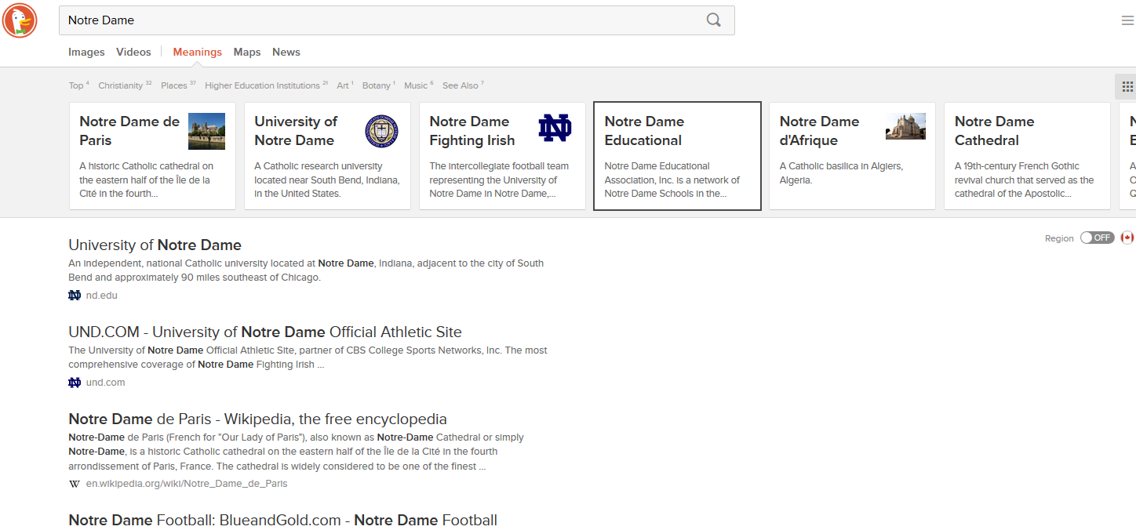Click the search box containing Notre Dame
The width and height of the screenshot is (1136, 530).
[377, 20]
